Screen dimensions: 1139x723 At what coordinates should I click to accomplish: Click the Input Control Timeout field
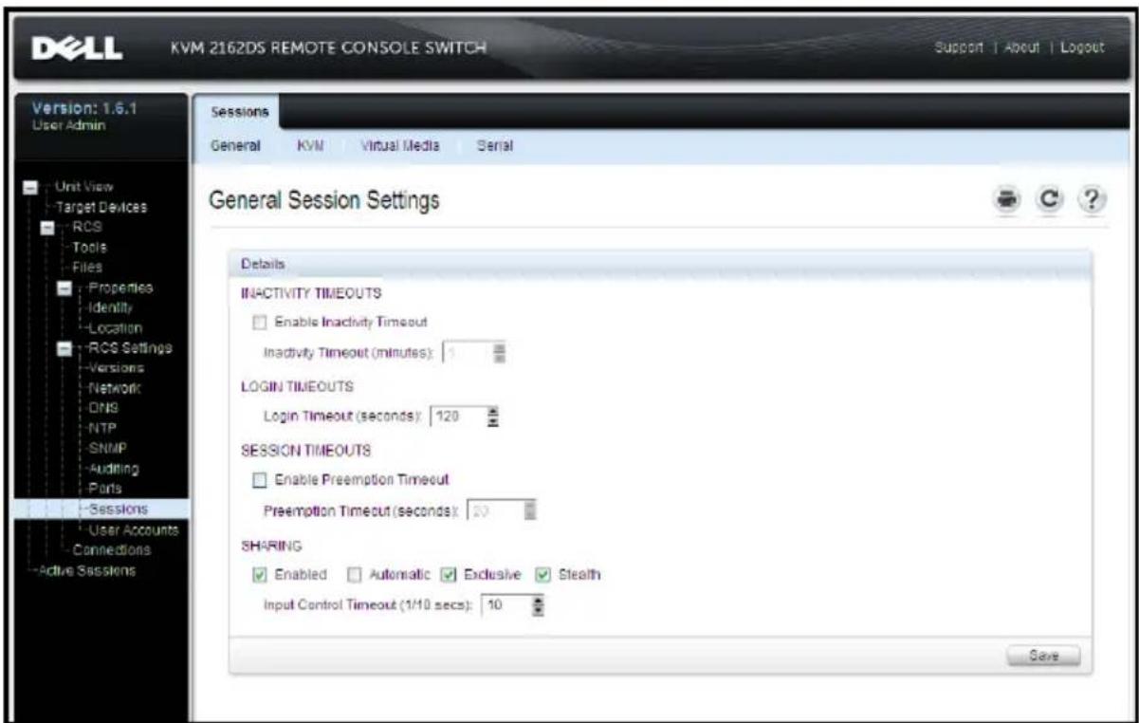point(506,603)
